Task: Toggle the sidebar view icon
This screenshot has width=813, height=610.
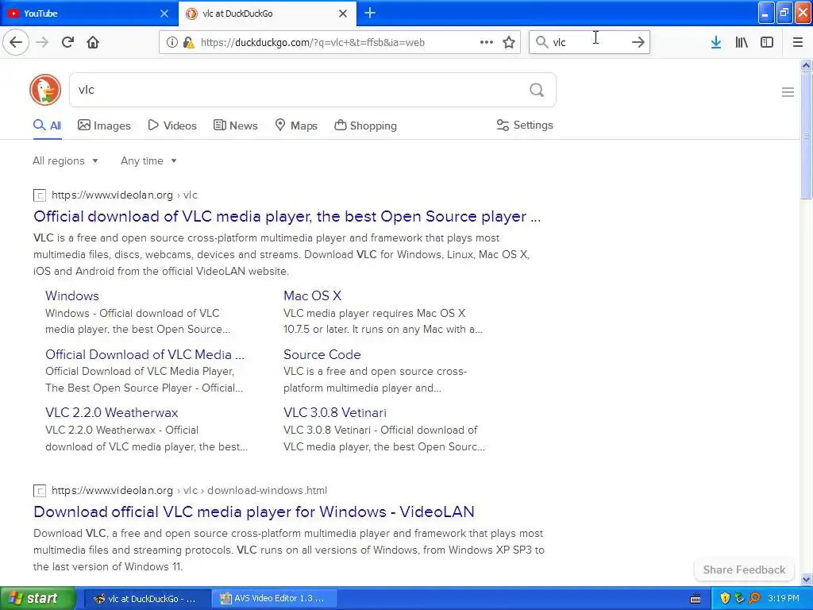Action: click(767, 42)
